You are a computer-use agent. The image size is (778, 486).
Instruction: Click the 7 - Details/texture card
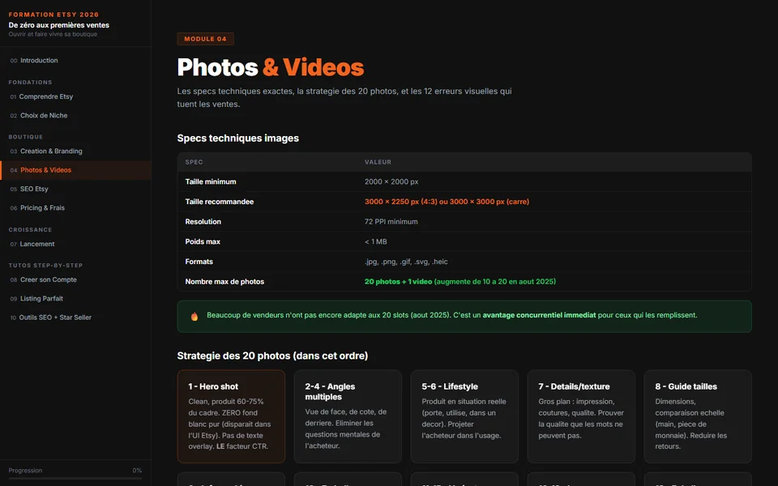(x=581, y=416)
